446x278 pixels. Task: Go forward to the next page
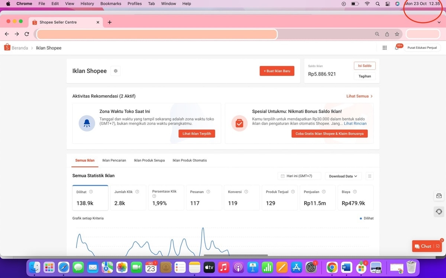pyautogui.click(x=17, y=34)
